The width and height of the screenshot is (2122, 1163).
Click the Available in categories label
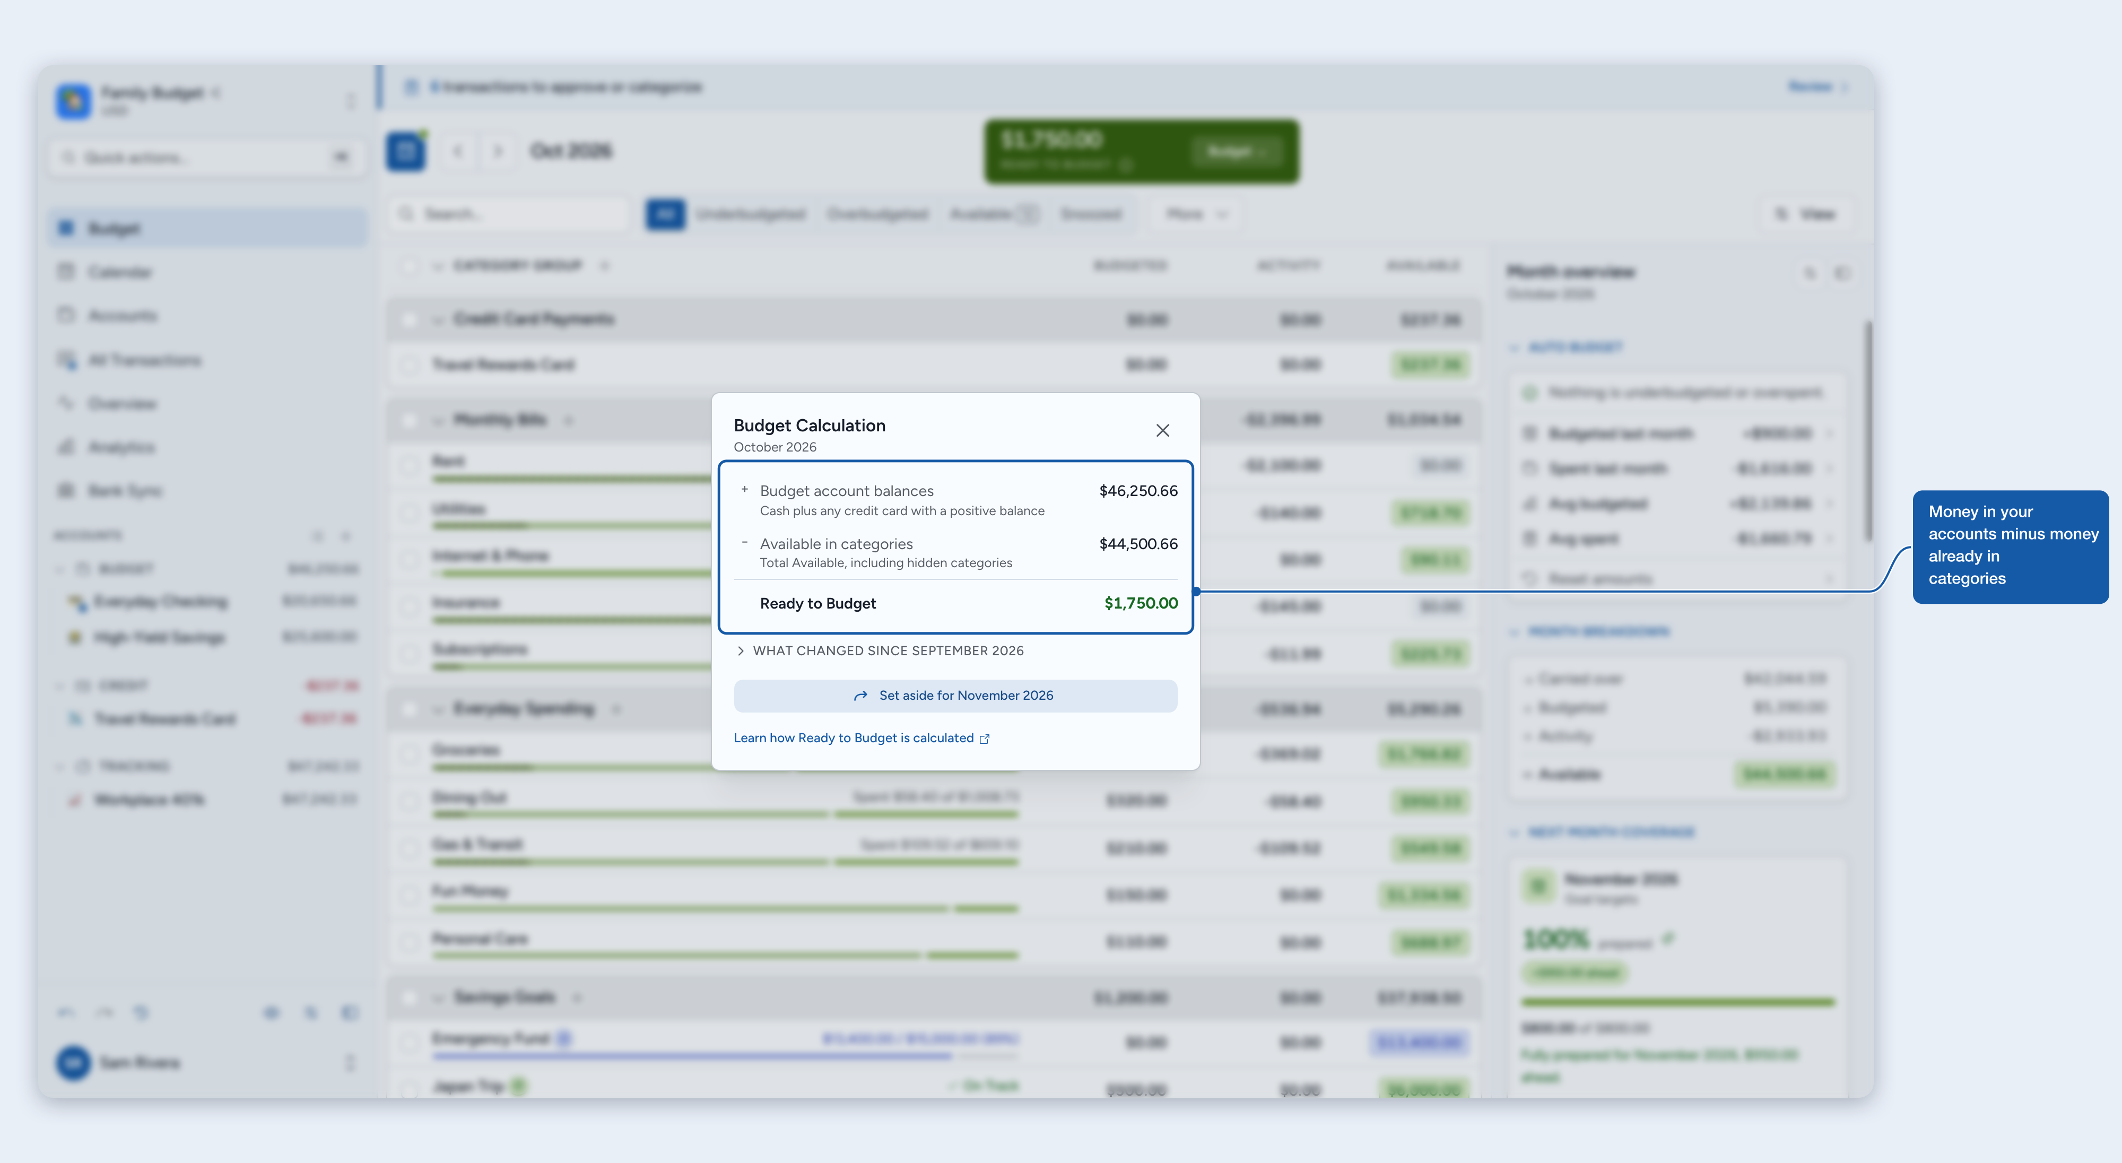coord(836,544)
